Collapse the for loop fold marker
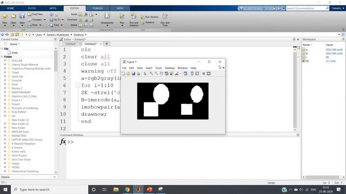346x194 pixels. pyautogui.click(x=78, y=85)
